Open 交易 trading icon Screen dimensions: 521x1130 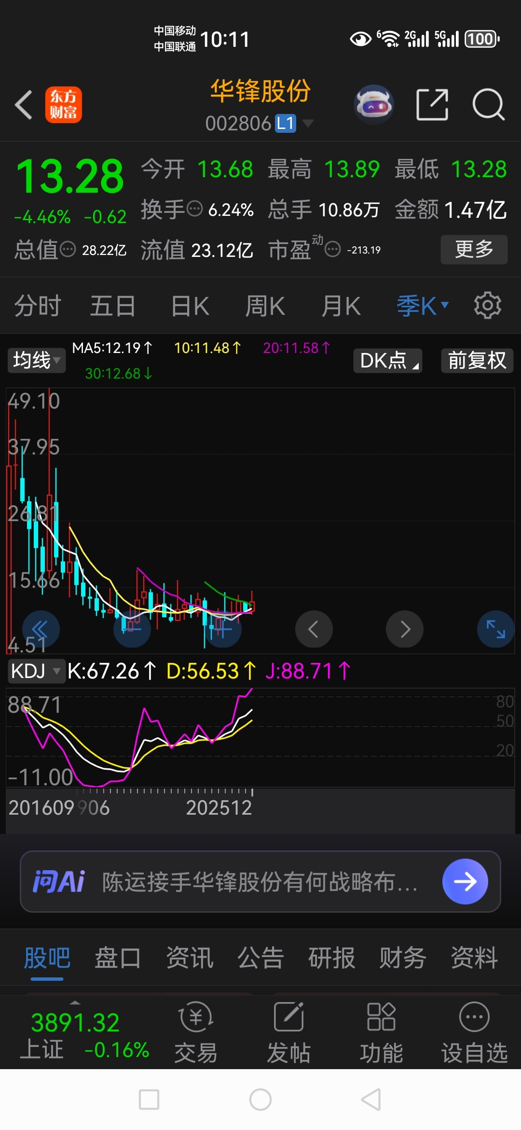[x=196, y=1032]
